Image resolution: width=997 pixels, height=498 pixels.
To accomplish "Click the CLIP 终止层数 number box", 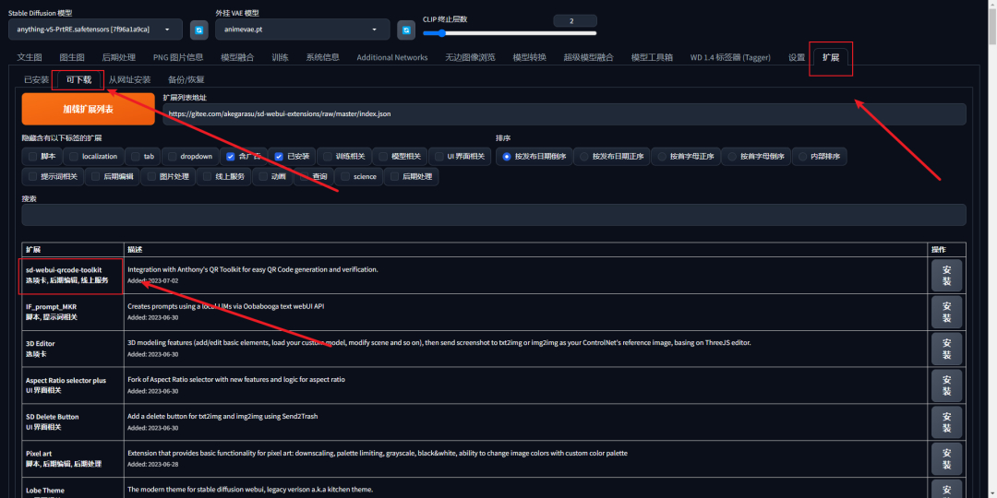I will (x=575, y=21).
